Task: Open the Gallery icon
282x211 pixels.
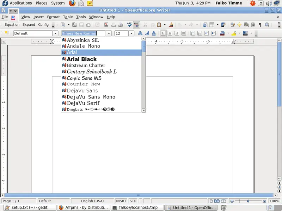Action: pos(246,25)
